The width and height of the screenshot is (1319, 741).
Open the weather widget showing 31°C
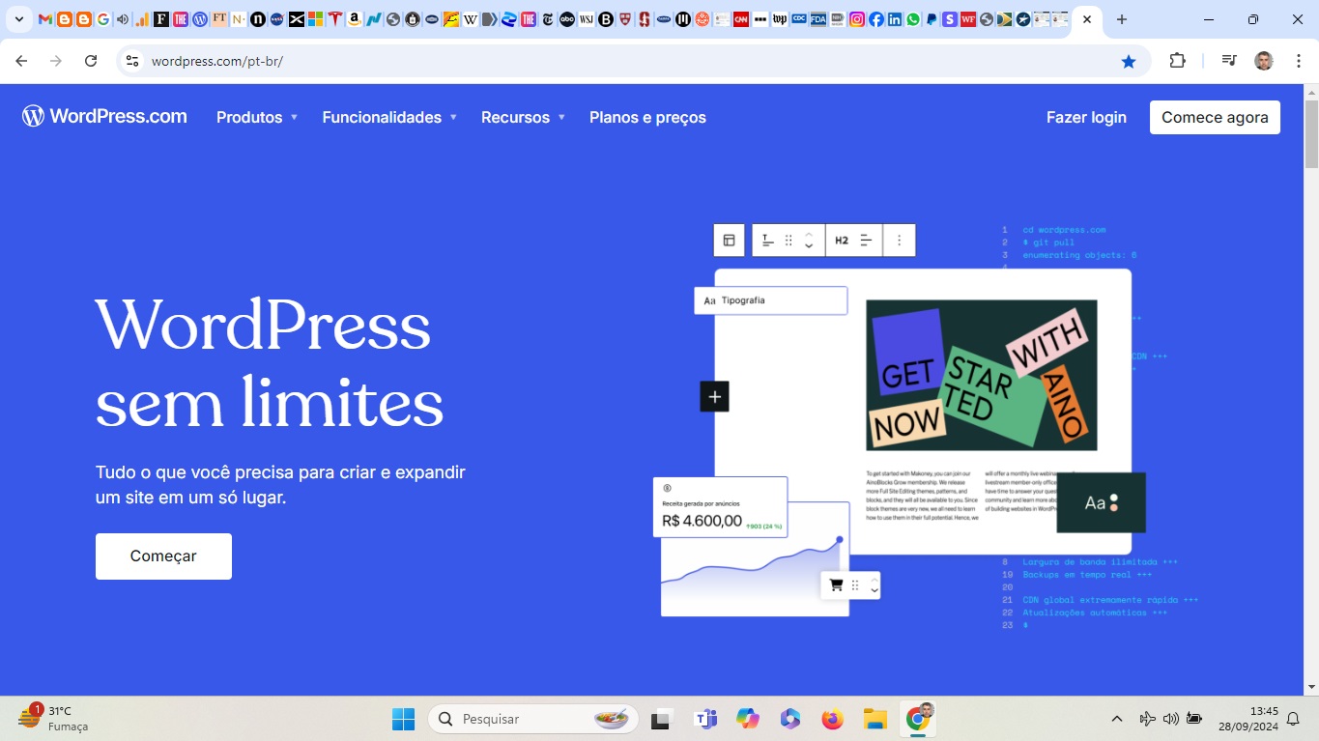tap(53, 719)
